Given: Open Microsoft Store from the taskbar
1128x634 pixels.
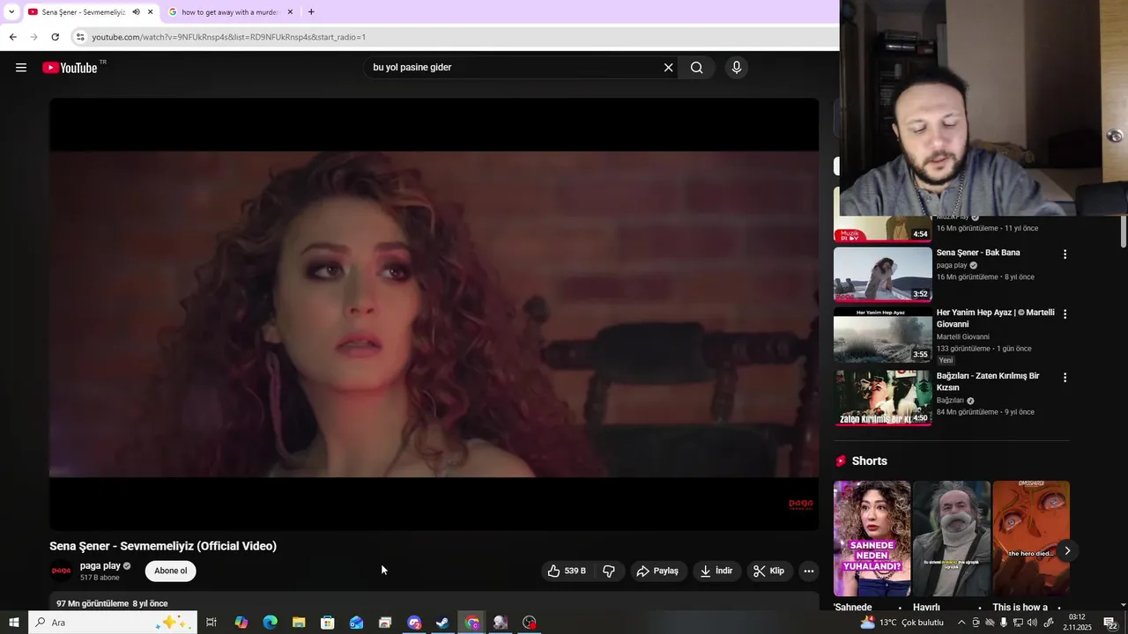Looking at the screenshot, I should point(328,623).
